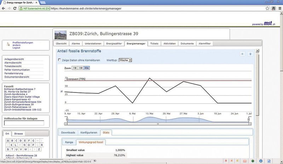Click the right handle of chart navigator
This screenshot has height=164, width=283.
click(x=249, y=119)
